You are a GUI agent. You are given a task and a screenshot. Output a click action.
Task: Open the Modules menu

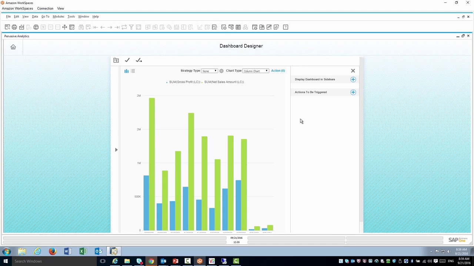pyautogui.click(x=58, y=16)
